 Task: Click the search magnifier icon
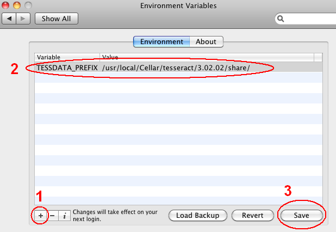point(281,19)
